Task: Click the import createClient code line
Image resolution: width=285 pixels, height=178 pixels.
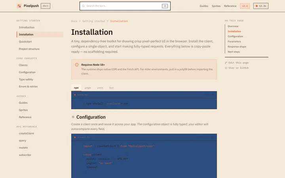Action: [119, 146]
